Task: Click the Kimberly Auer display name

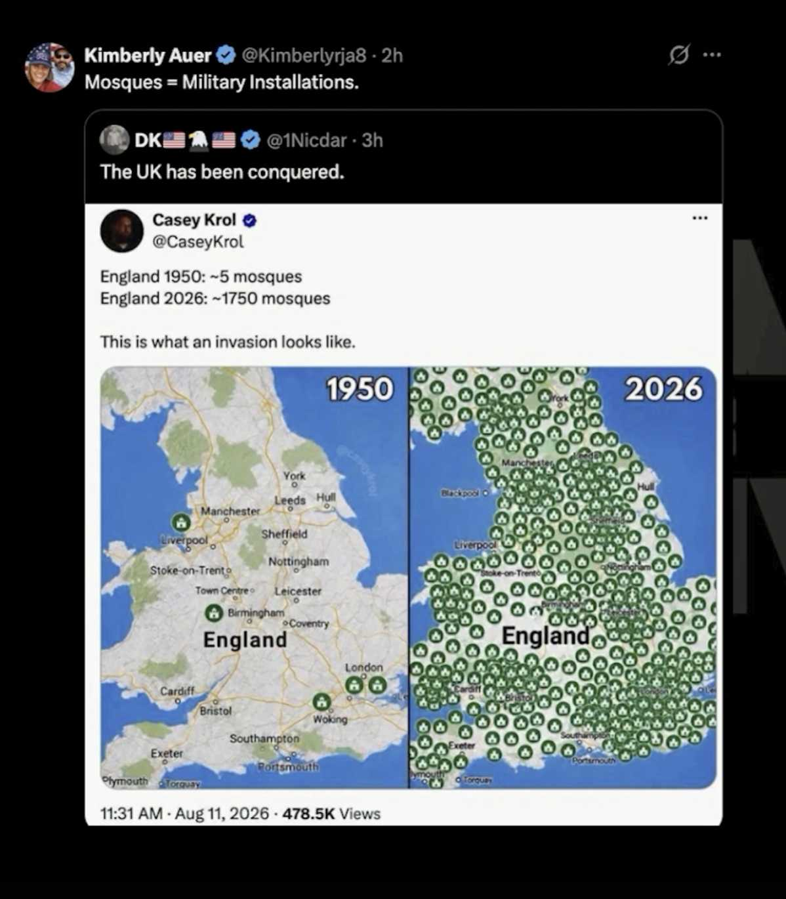Action: (148, 56)
